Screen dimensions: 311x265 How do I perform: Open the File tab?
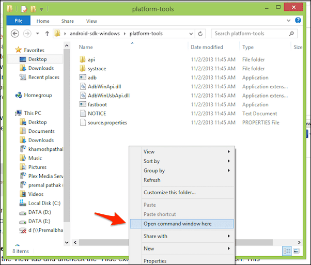coord(19,21)
